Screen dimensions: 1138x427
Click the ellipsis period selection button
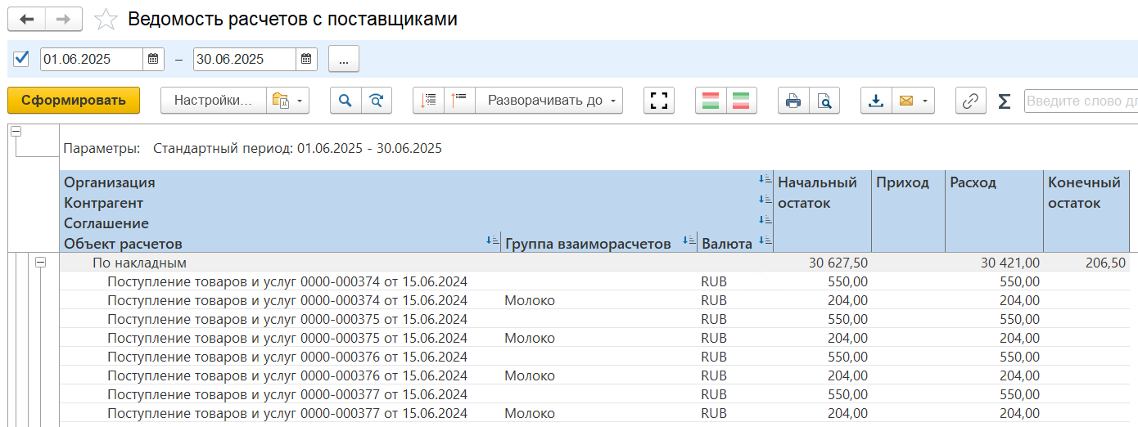point(344,59)
